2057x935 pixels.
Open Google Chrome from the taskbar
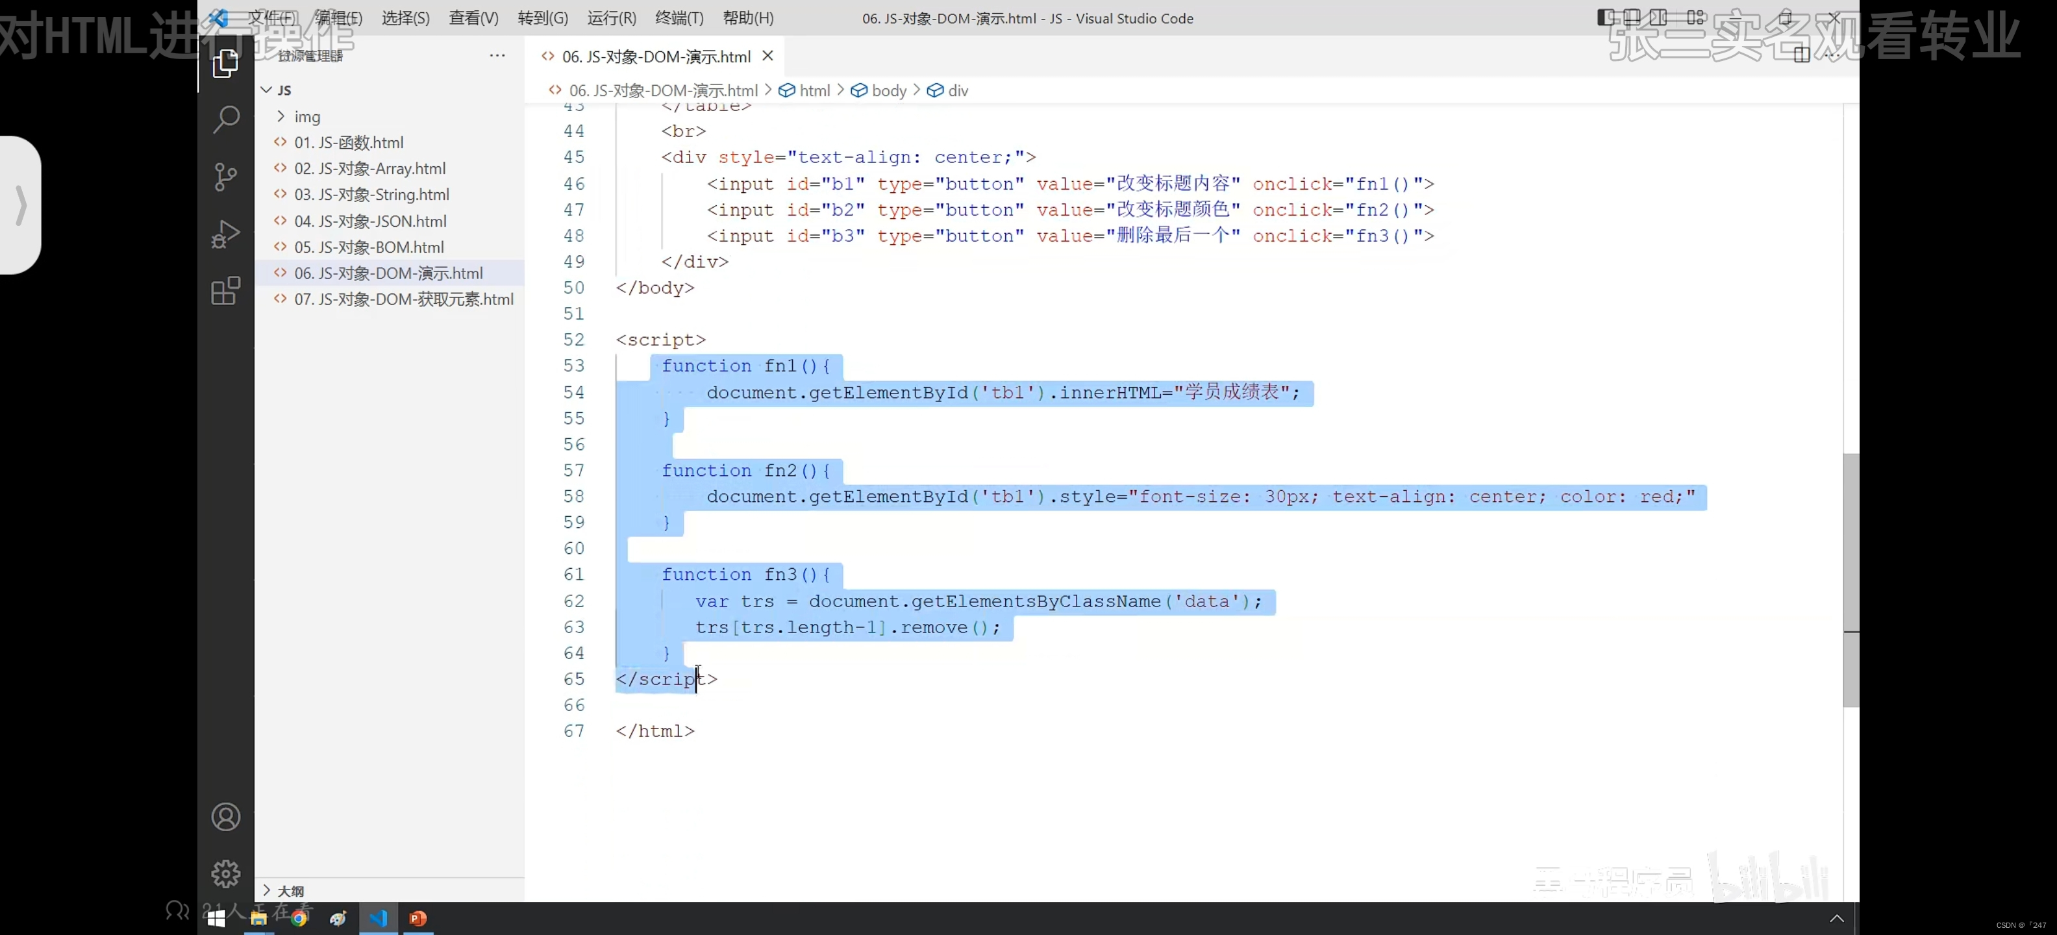[299, 918]
